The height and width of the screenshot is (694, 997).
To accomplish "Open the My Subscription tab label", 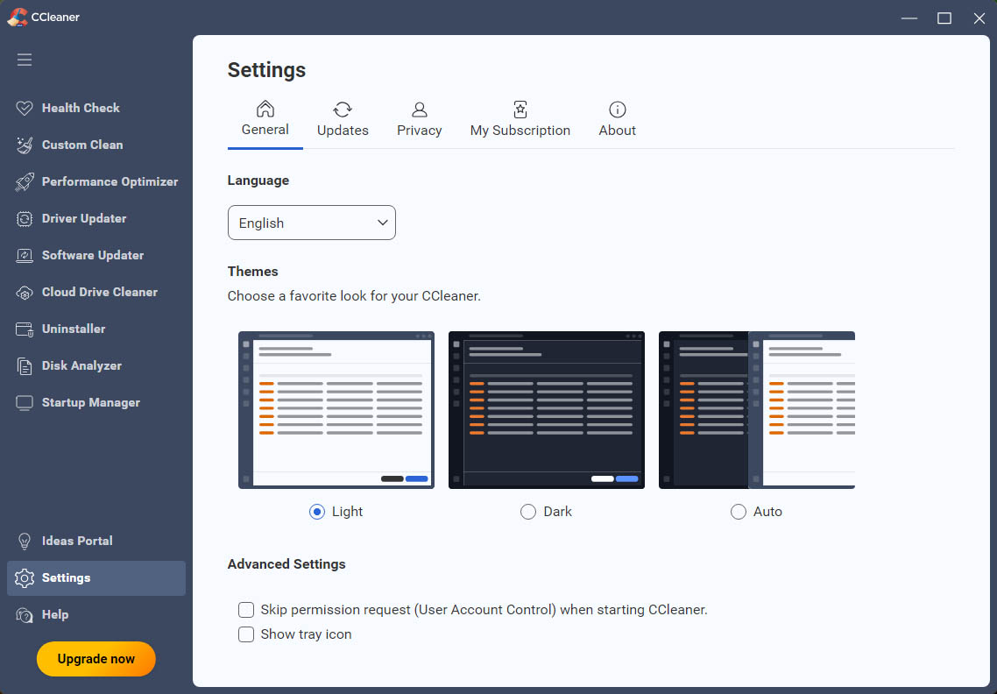I will pyautogui.click(x=520, y=131).
